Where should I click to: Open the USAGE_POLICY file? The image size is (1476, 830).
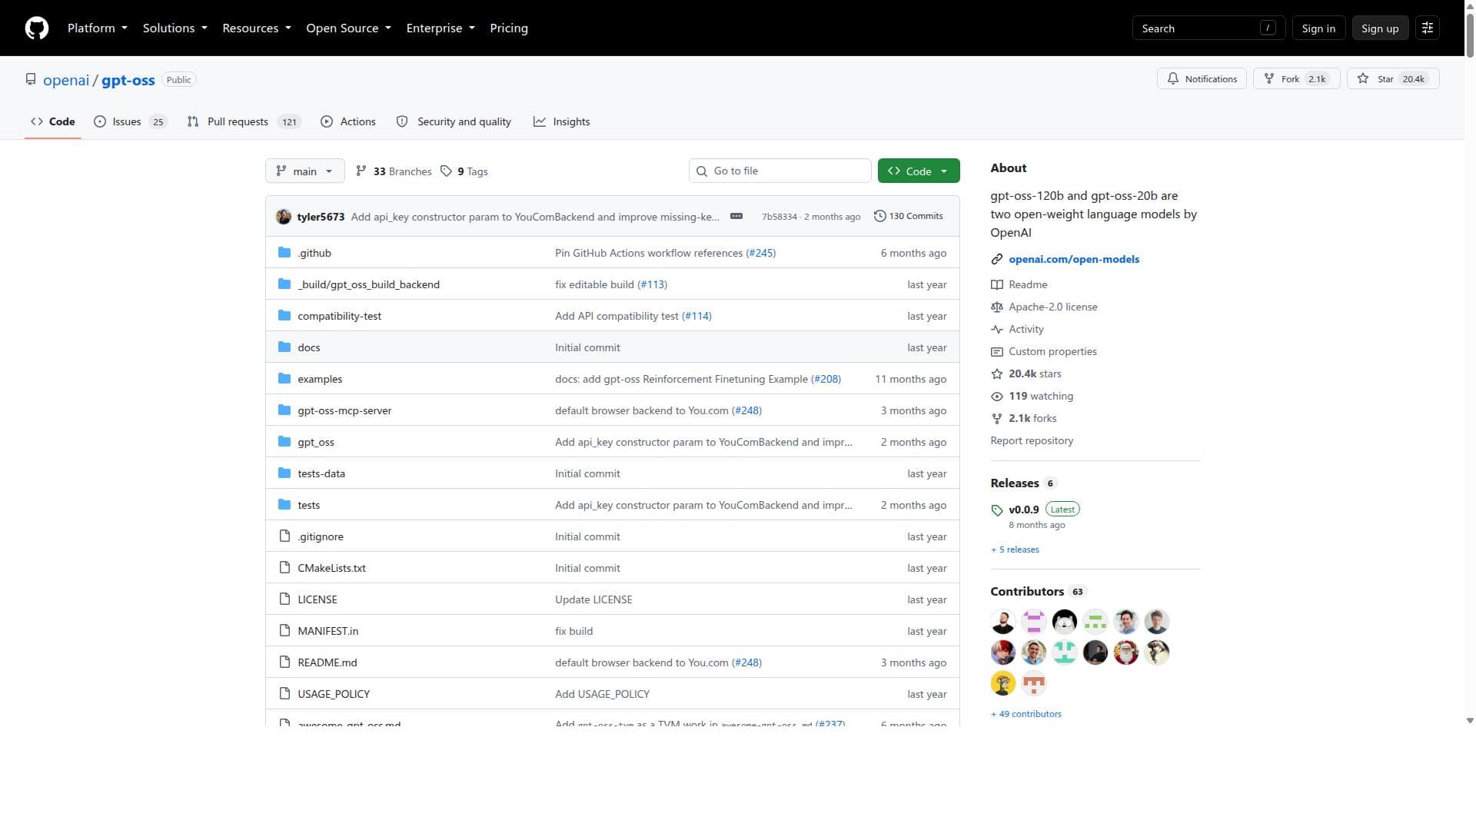click(x=334, y=694)
